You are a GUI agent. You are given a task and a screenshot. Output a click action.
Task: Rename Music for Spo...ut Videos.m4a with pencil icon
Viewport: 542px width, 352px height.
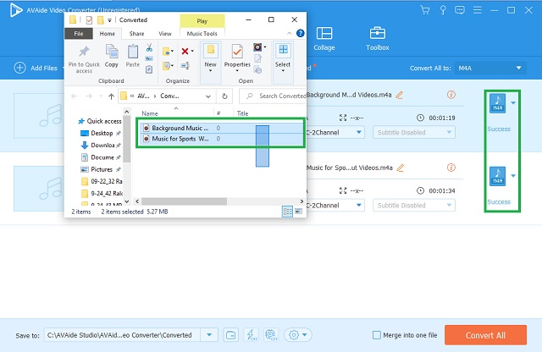pos(401,168)
